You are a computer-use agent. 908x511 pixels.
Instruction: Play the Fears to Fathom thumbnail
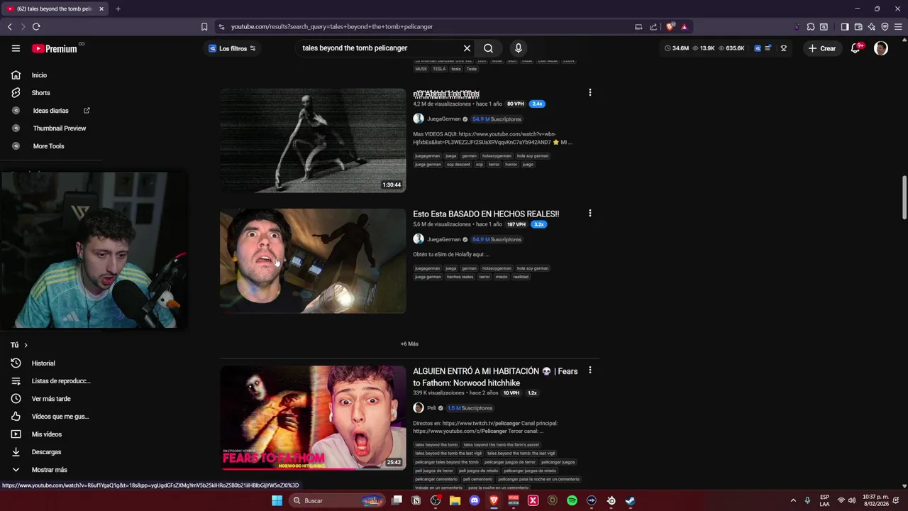tap(313, 418)
